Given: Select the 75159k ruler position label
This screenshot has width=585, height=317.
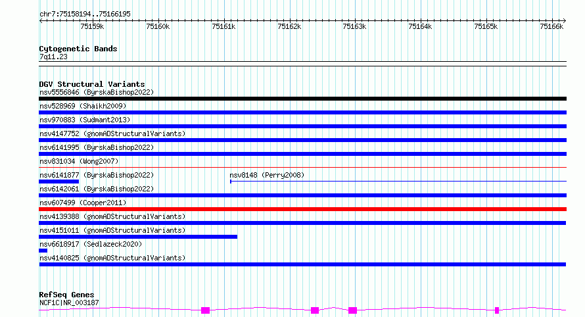Looking at the screenshot, I should [x=92, y=26].
